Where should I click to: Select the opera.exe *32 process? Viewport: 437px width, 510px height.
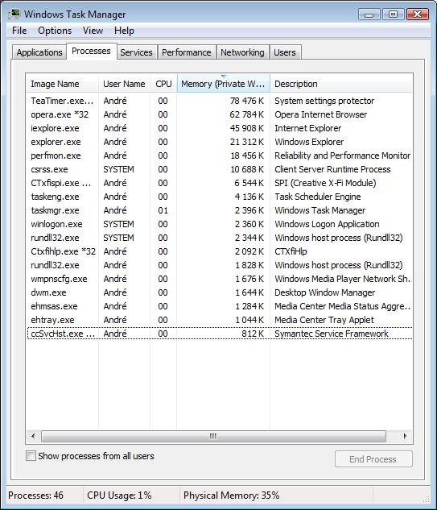220,114
